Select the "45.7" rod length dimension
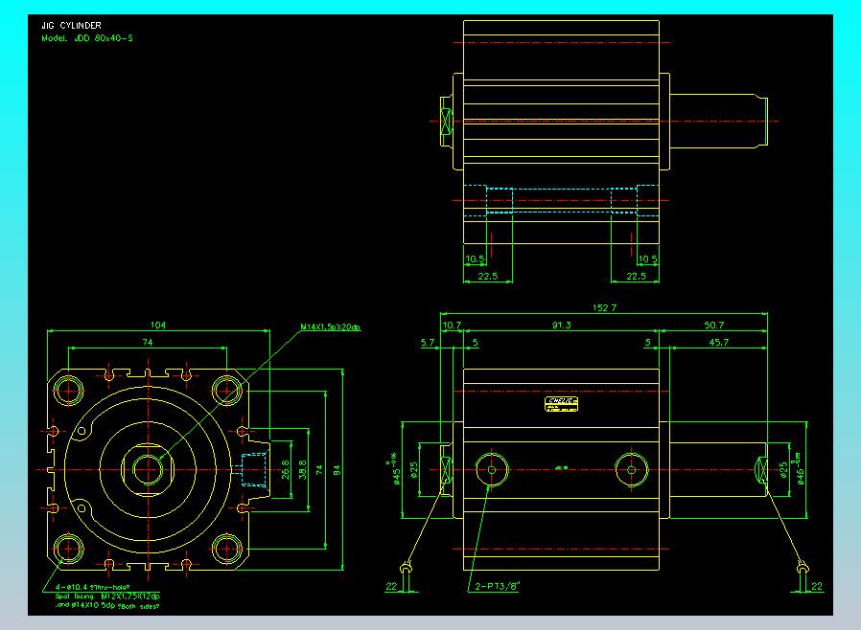This screenshot has height=630, width=861. (719, 342)
